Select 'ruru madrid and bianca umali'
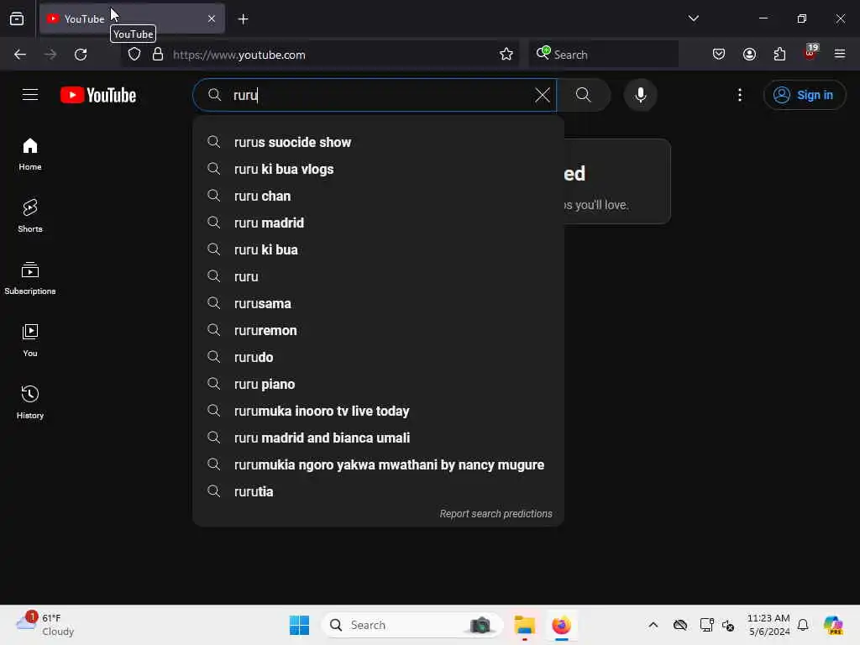Viewport: 860px width, 645px height. tap(379, 438)
